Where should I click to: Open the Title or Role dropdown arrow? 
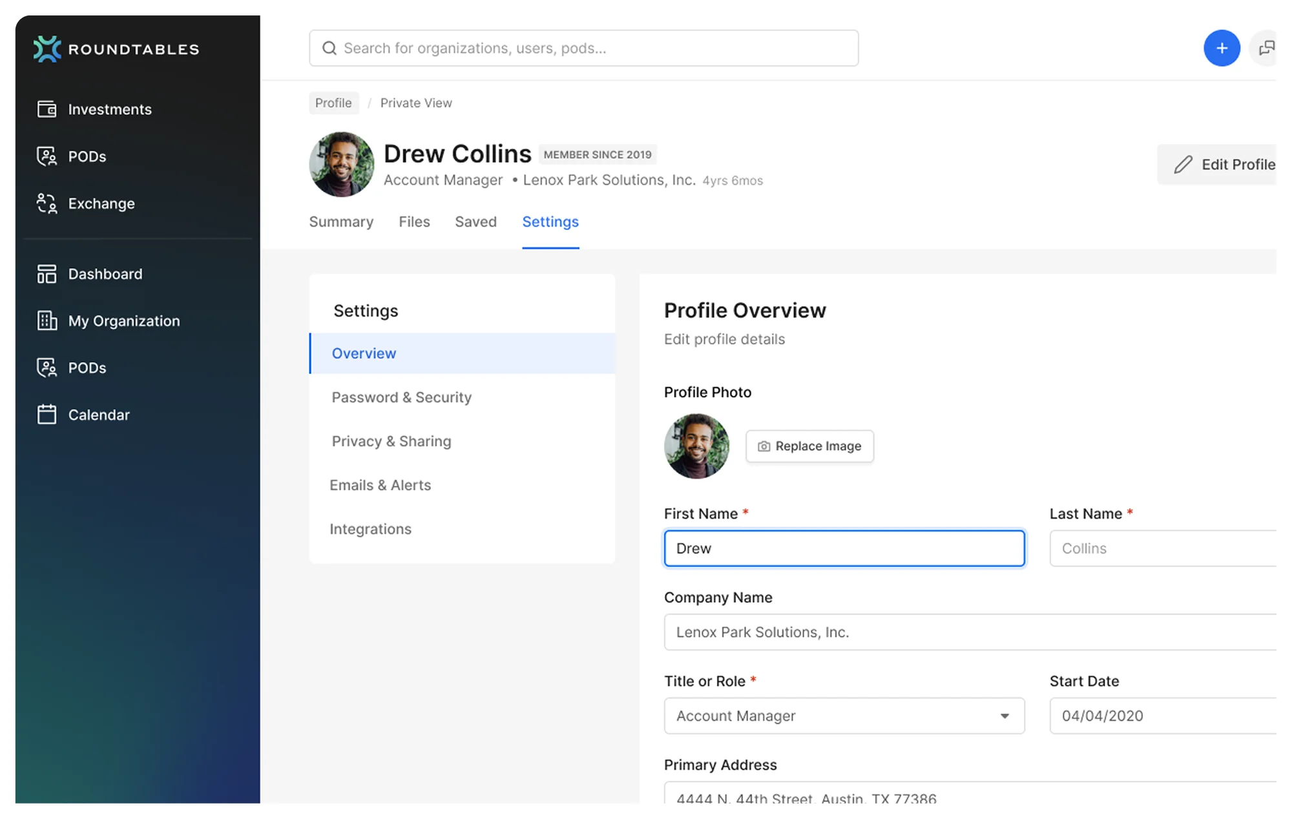1005,716
